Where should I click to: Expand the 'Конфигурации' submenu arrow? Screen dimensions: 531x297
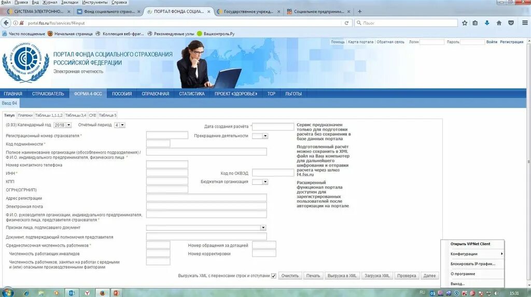pos(501,254)
